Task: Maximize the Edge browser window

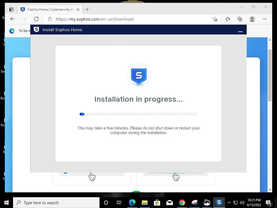Action: 253,7
